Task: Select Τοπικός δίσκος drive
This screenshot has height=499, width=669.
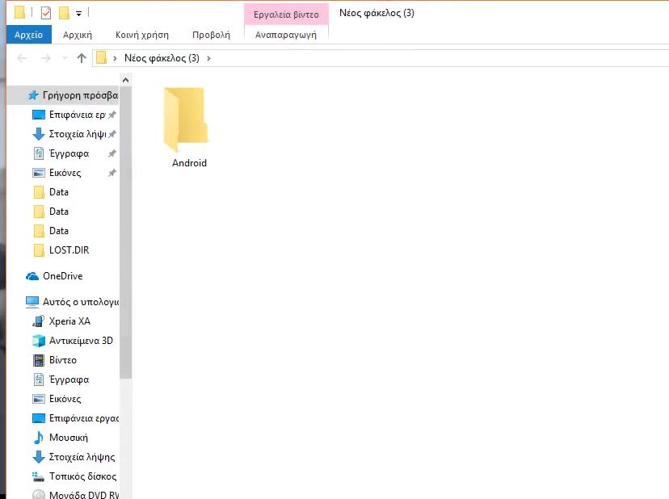Action: tap(82, 476)
